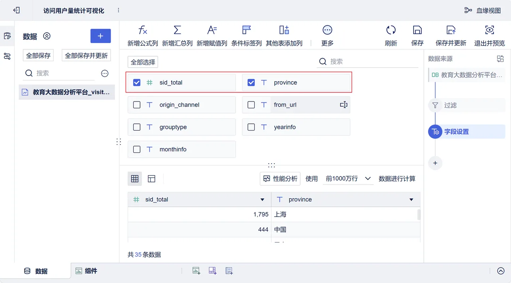Viewport: 511px width, 283px height.
Task: Collapse the 数据 panel with chevron icon
Action: pyautogui.click(x=47, y=36)
